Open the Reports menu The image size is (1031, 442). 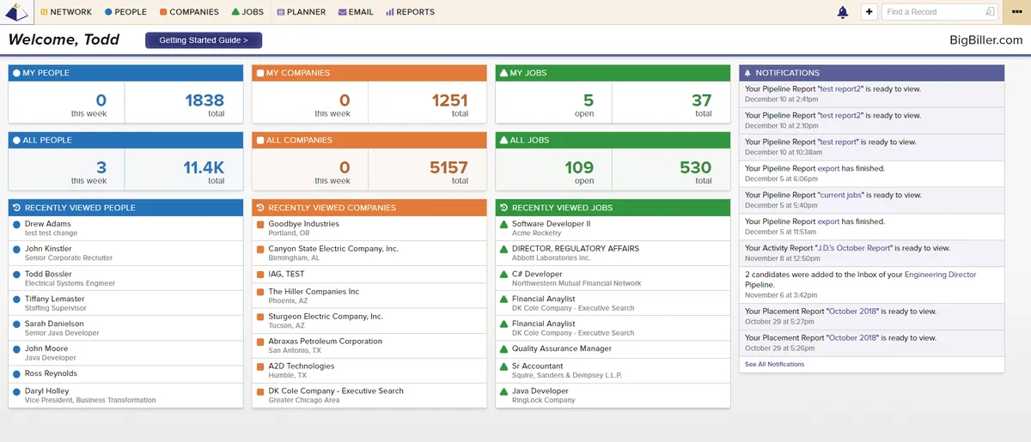point(410,12)
